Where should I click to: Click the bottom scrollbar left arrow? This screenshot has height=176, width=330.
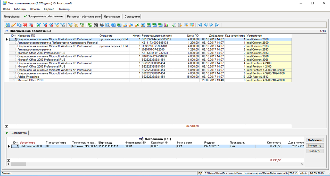click(9, 164)
